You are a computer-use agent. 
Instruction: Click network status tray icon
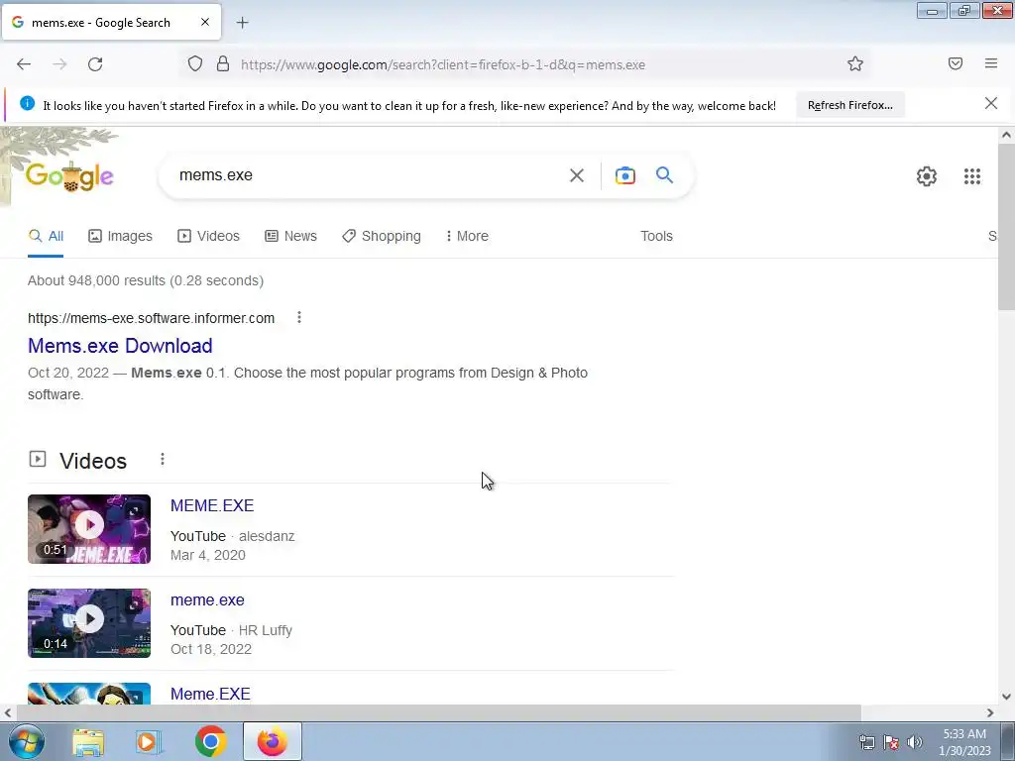866,742
